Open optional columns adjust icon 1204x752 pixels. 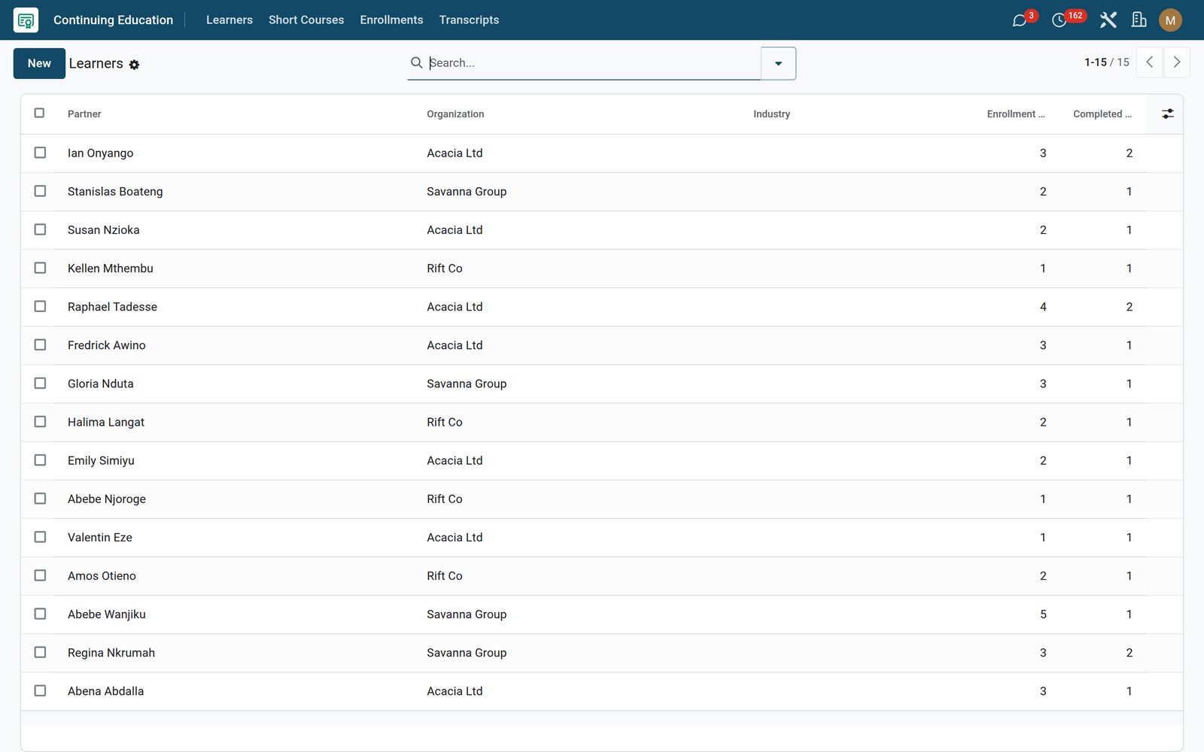point(1167,114)
